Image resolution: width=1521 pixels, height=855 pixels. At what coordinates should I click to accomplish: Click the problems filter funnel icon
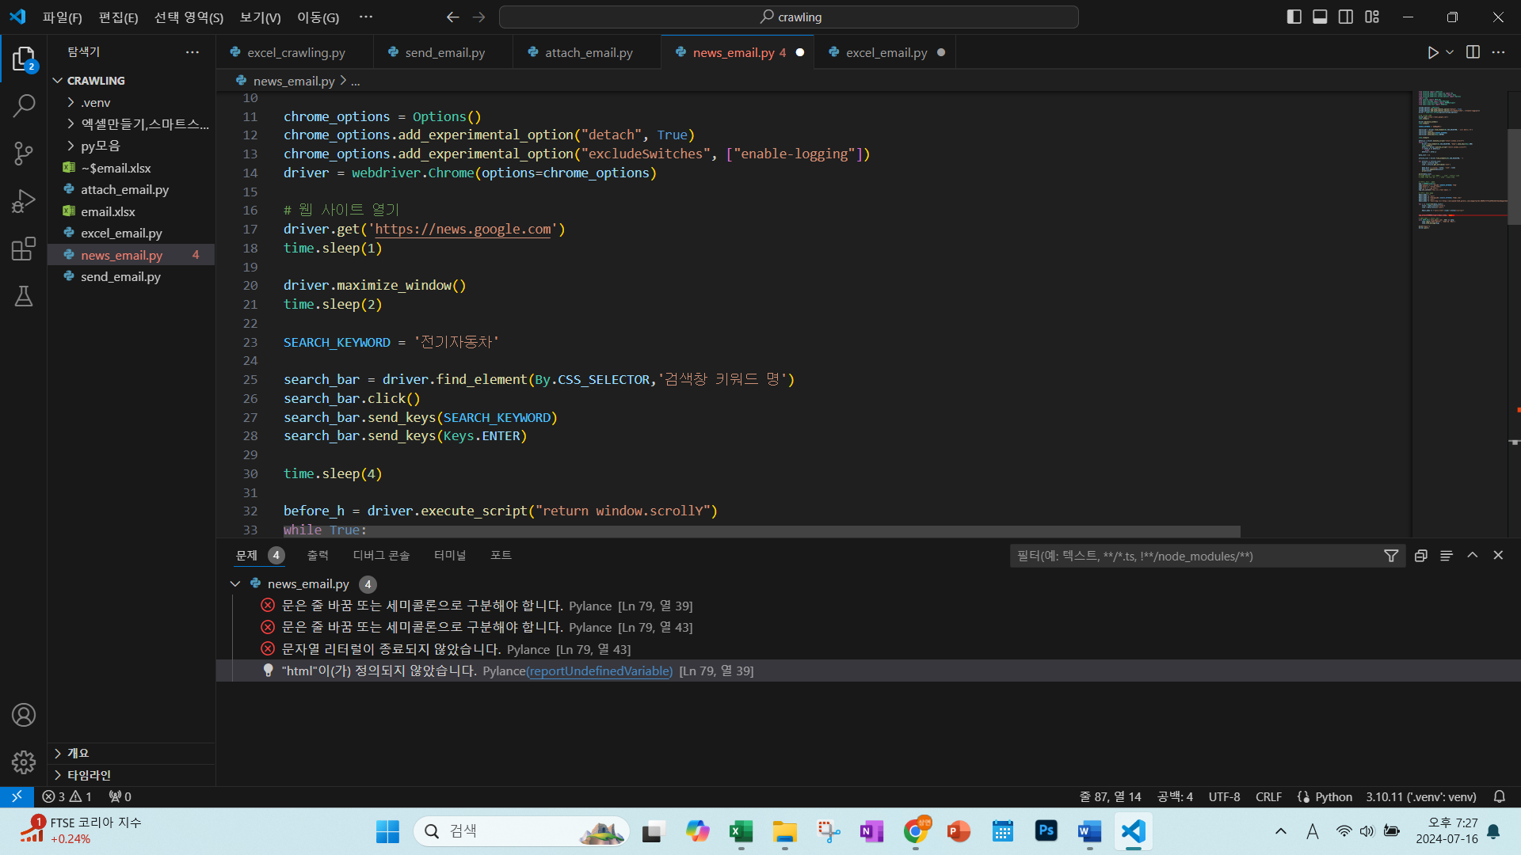click(x=1391, y=556)
